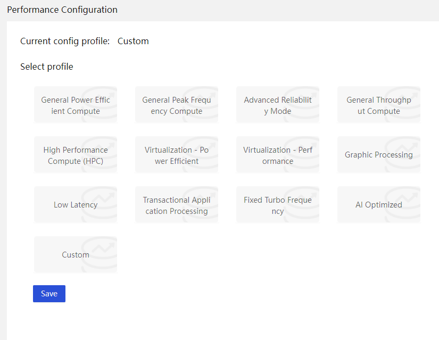Choose General Peak Frequency Compute profile
The image size is (439, 340).
(177, 104)
